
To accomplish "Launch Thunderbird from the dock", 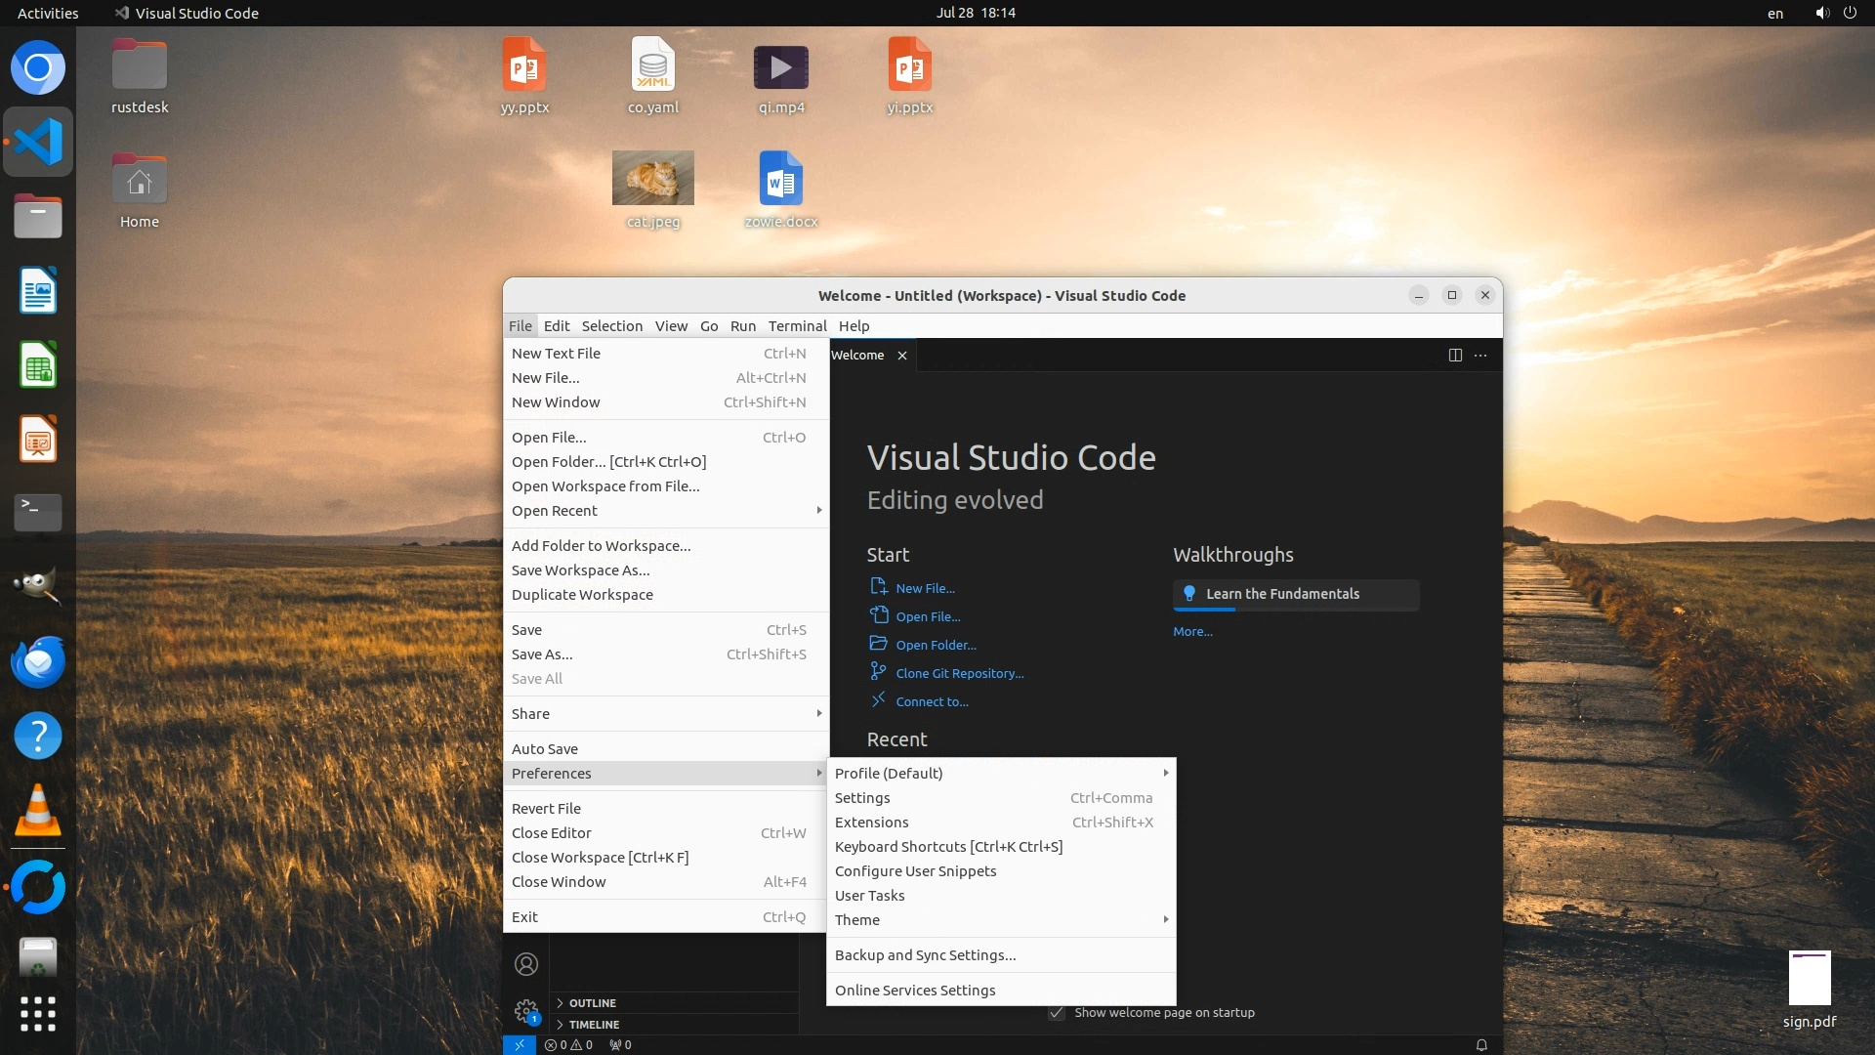I will [x=38, y=661].
